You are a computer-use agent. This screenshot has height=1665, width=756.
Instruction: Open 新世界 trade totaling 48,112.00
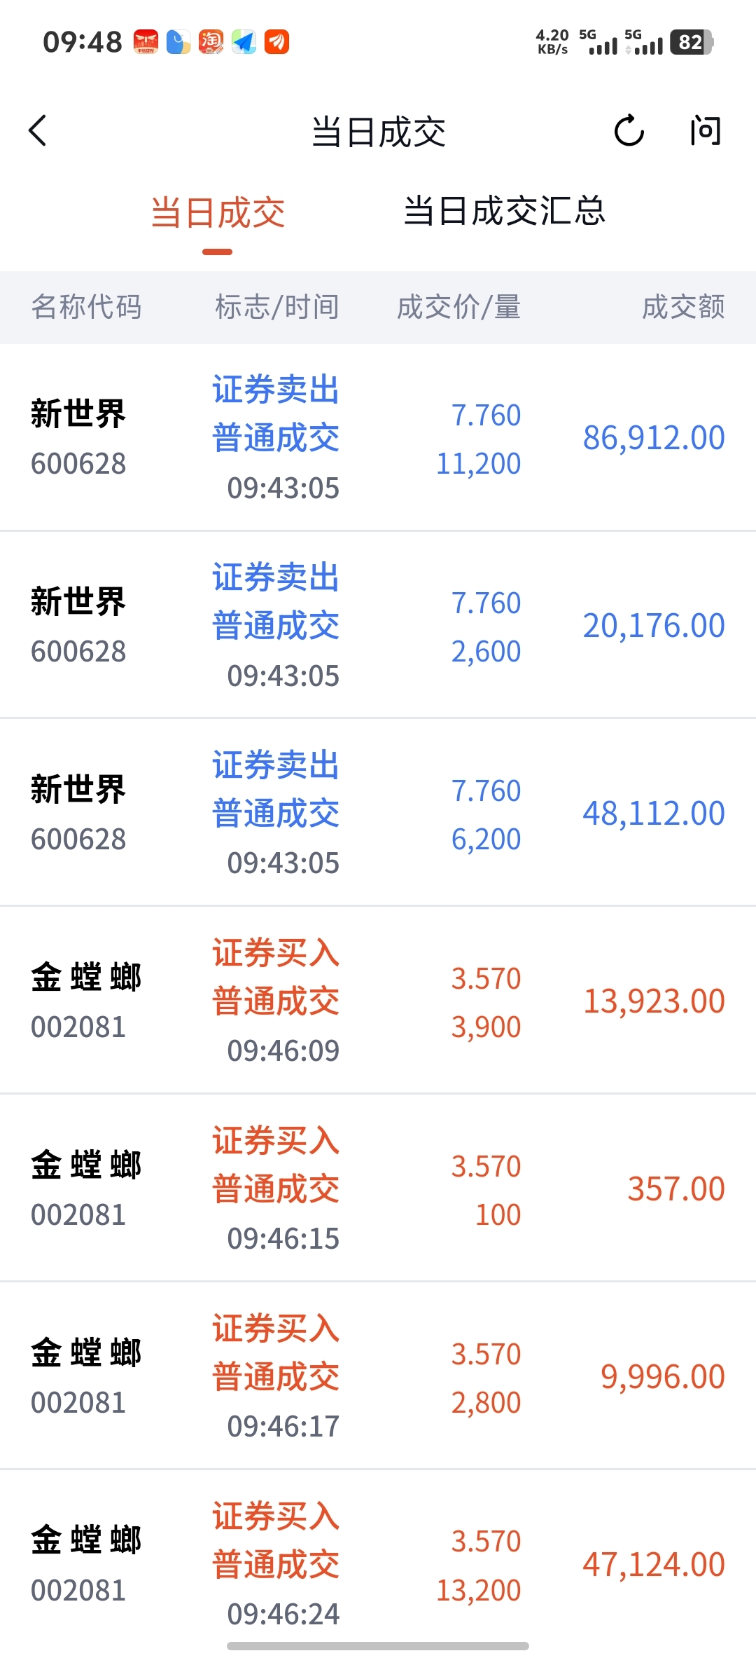click(x=378, y=813)
